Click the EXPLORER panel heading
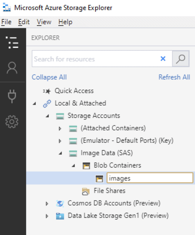This screenshot has height=235, width=195. click(x=45, y=38)
